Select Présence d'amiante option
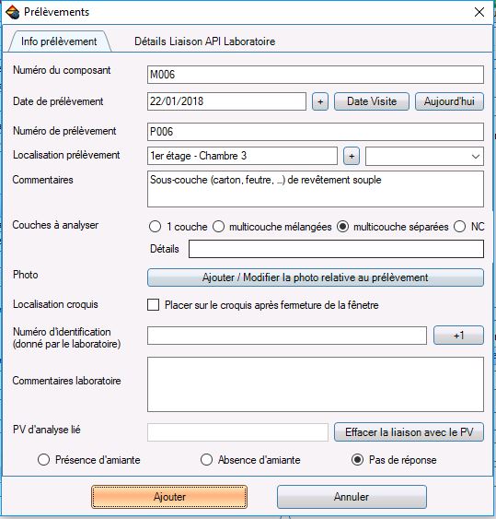496x519 pixels. (x=43, y=460)
